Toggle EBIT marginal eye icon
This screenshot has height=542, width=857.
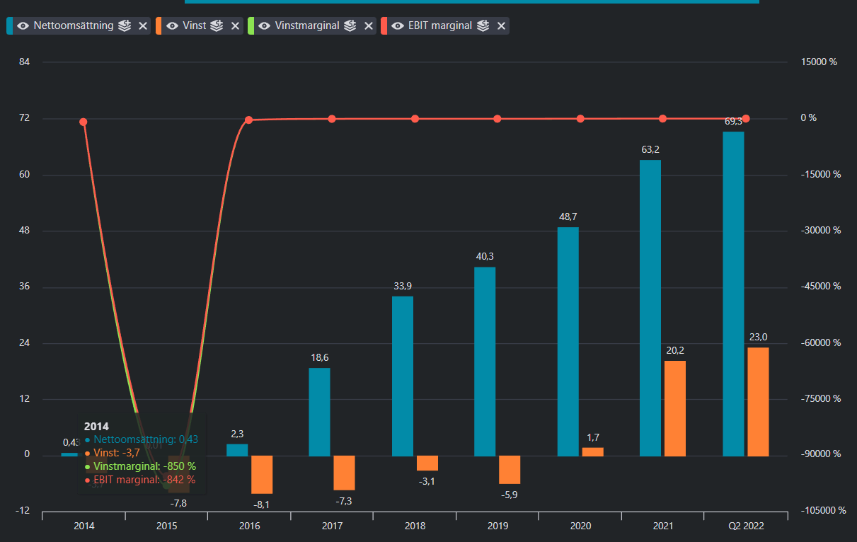[398, 25]
